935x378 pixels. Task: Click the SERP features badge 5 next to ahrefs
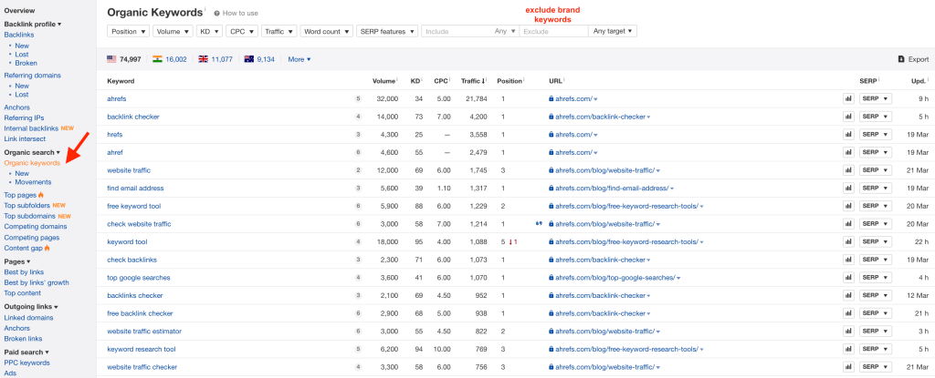(x=358, y=98)
